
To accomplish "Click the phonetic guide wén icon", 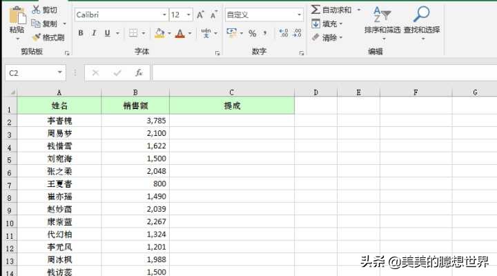I will tap(206, 32).
